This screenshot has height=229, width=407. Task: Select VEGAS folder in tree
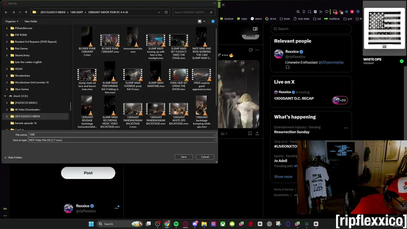click(x=19, y=69)
